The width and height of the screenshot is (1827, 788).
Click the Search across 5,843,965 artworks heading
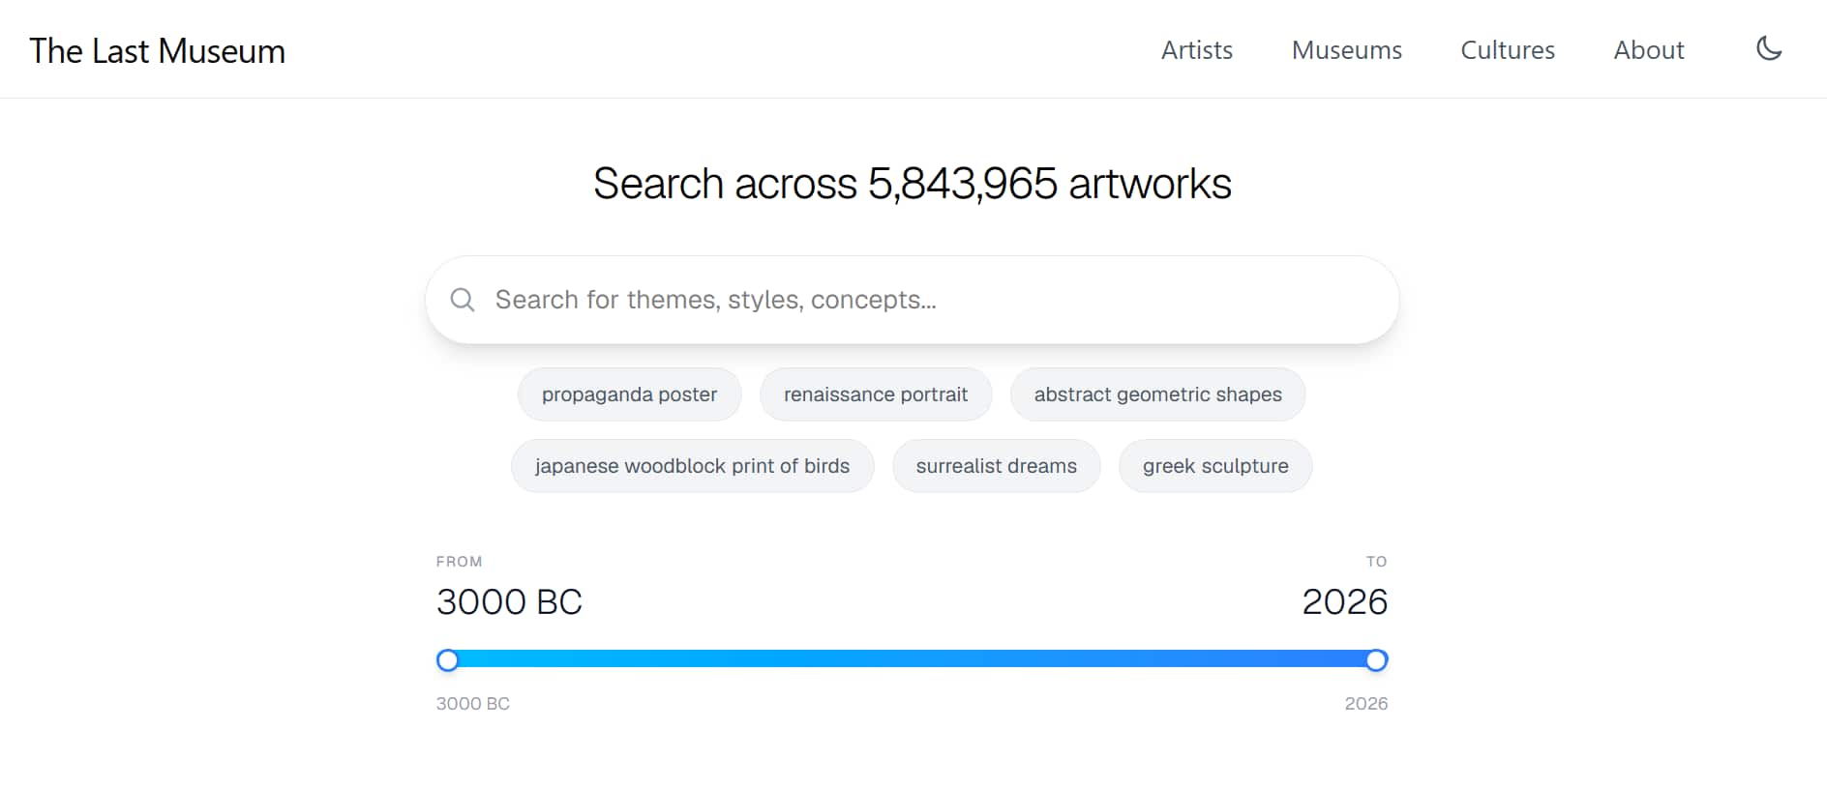click(x=913, y=184)
